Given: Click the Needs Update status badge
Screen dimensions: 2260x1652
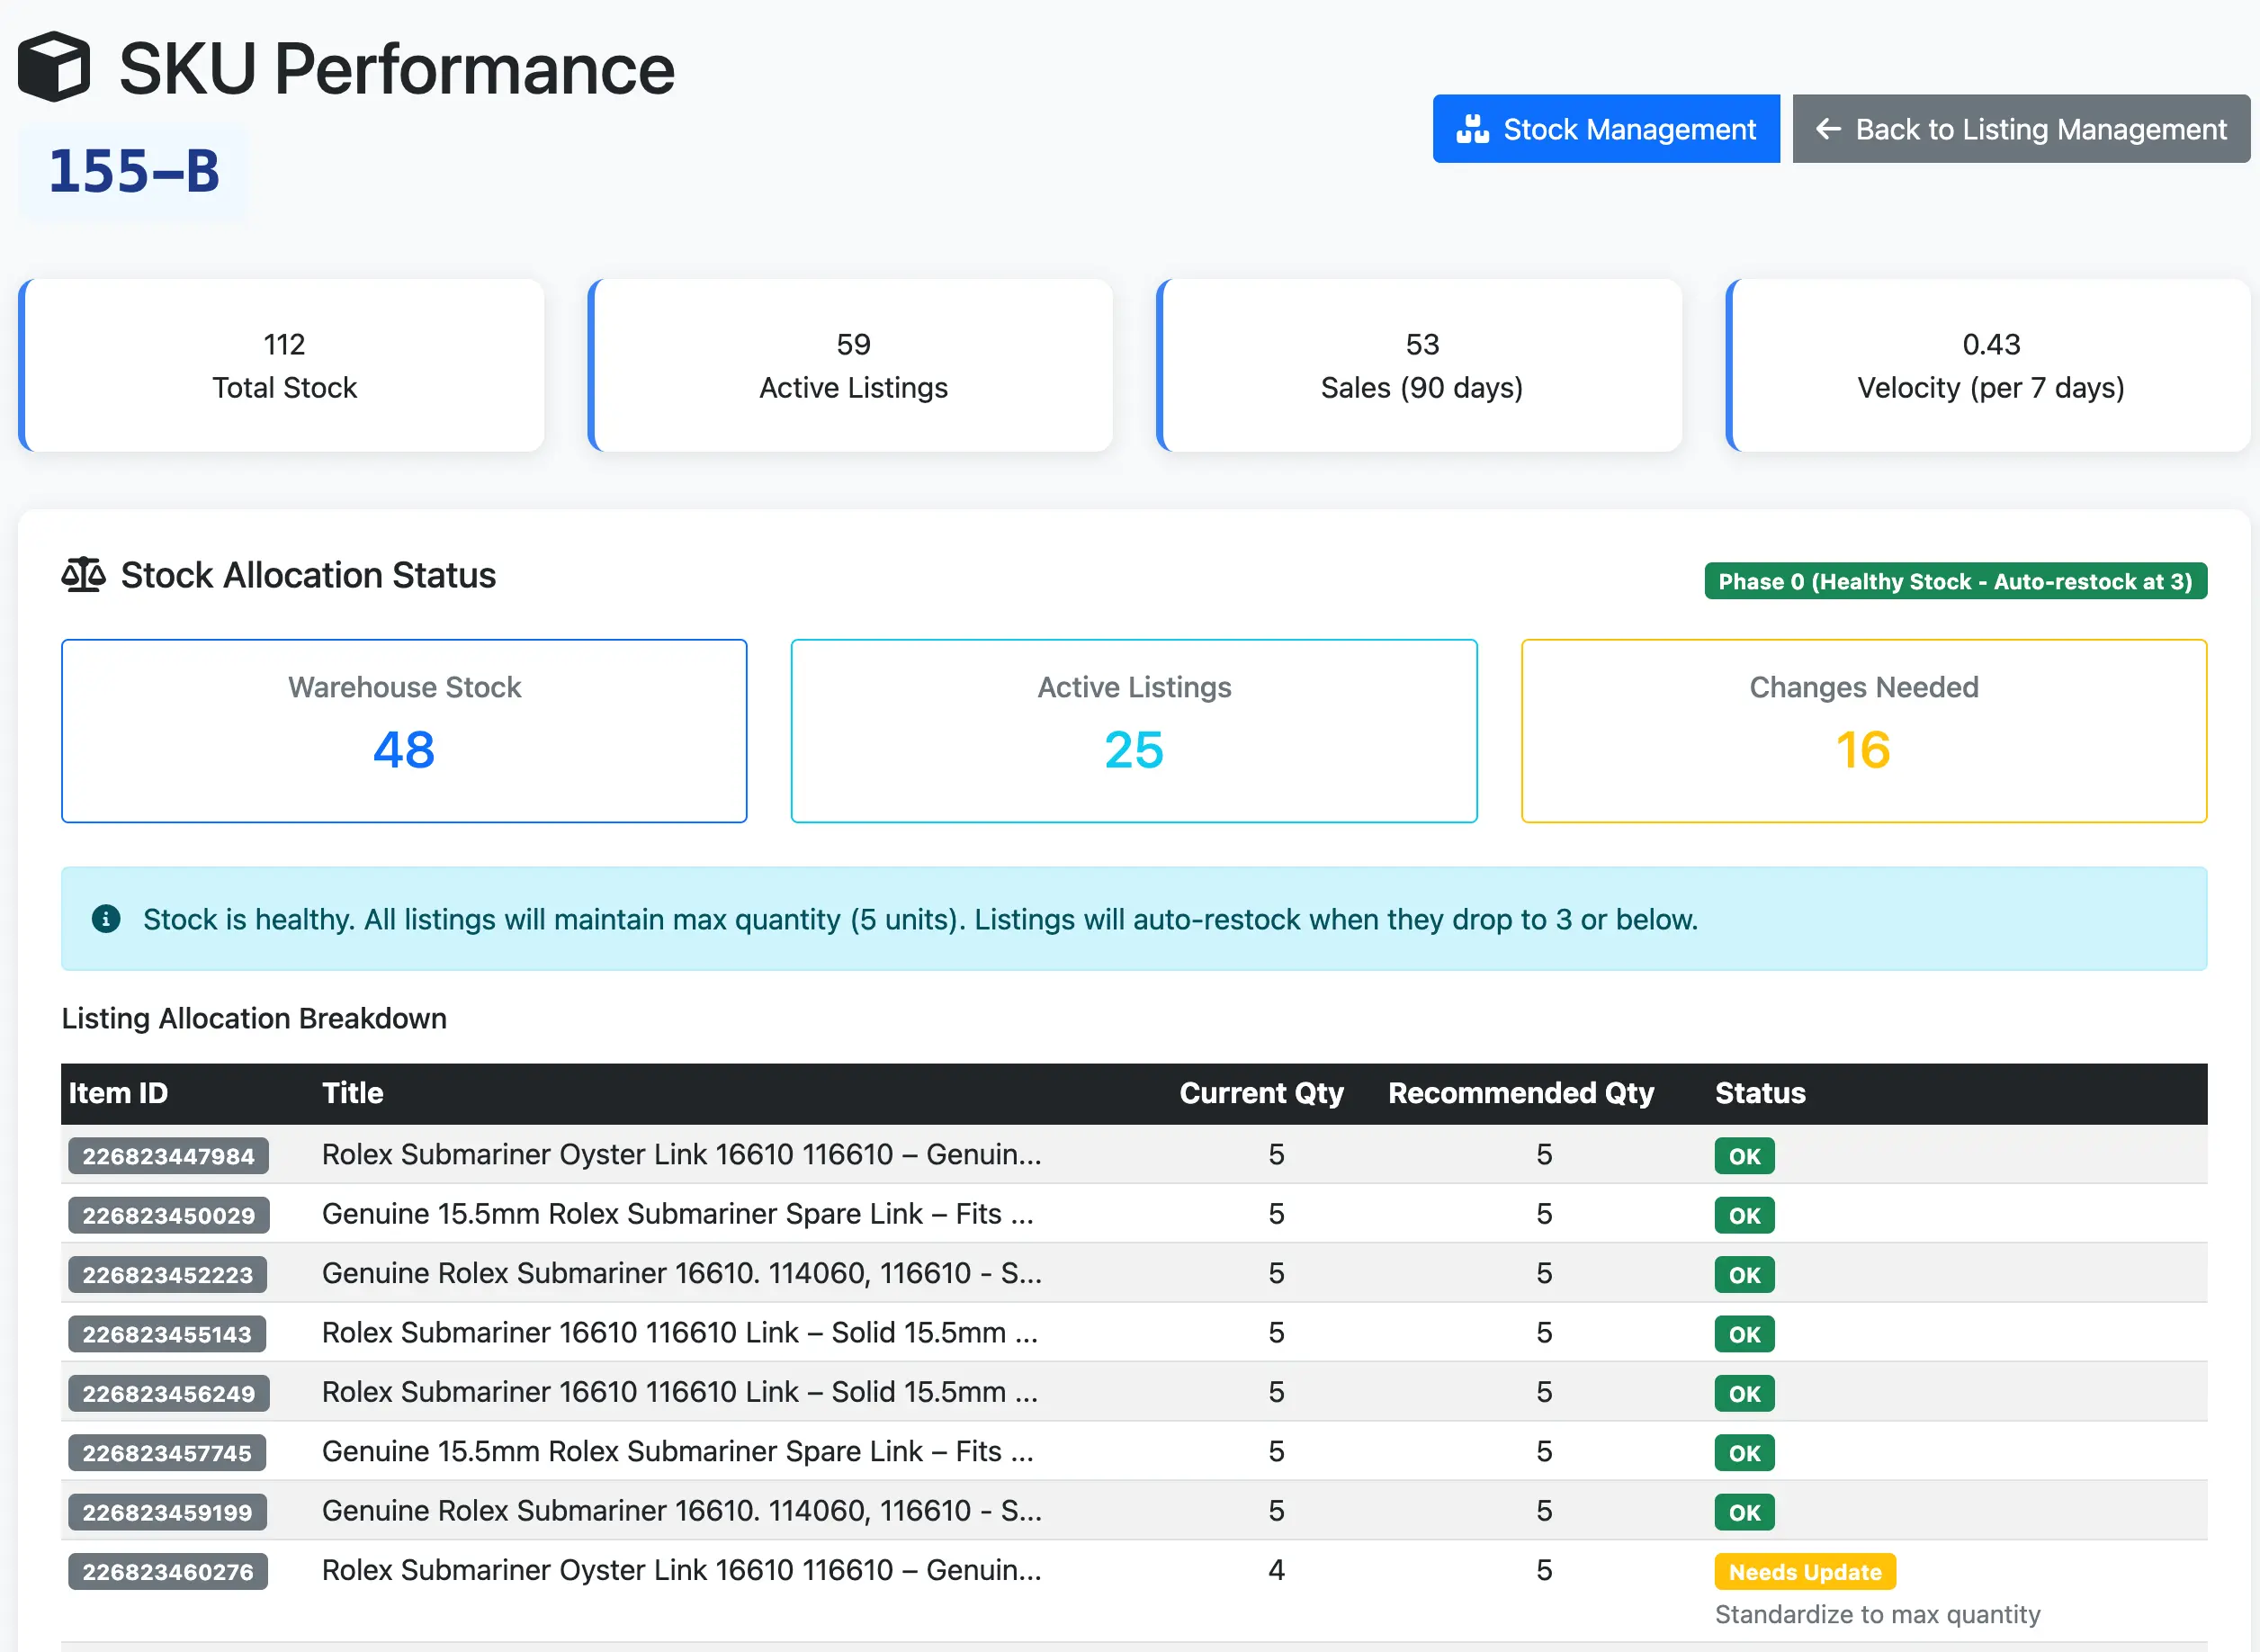Looking at the screenshot, I should coord(1805,1571).
